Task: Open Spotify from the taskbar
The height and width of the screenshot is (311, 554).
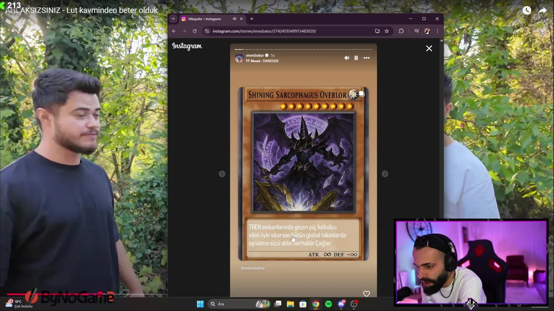Action: click(x=329, y=304)
